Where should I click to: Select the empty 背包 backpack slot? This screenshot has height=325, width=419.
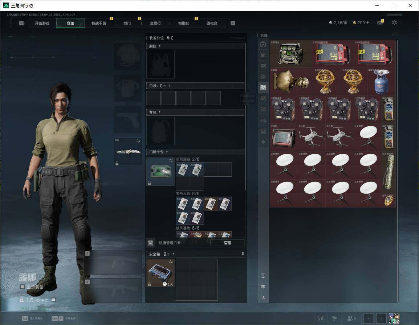point(160,131)
